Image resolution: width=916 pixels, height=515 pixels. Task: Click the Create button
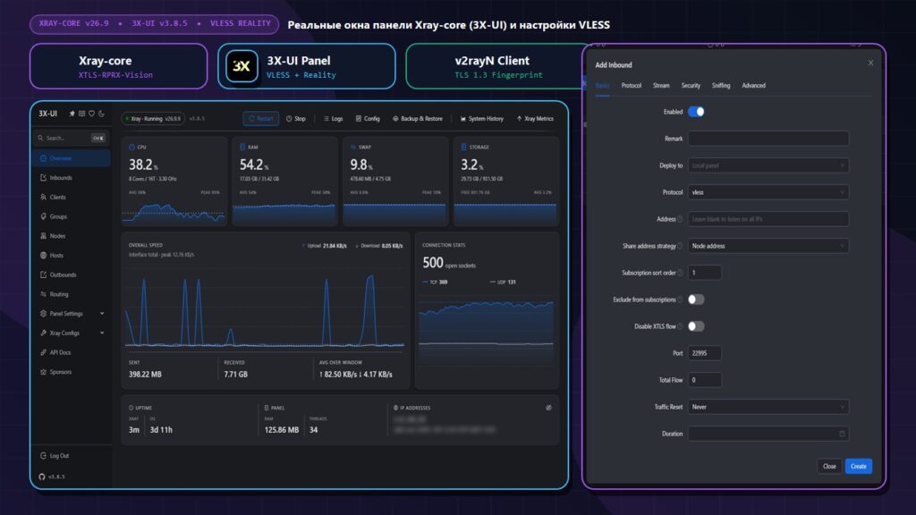858,466
